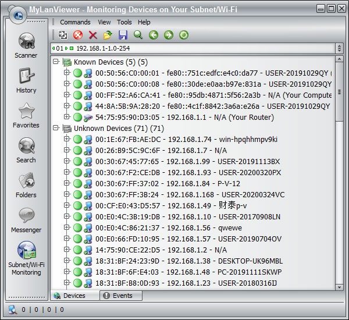Expand the 192.168.1.93 device node

pos(66,172)
